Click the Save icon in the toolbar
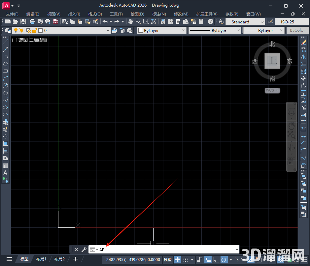310x266 pixels. pyautogui.click(x=23, y=21)
